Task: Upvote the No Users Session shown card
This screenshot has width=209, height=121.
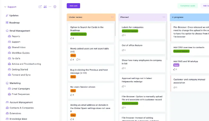Action: (x=72, y=95)
